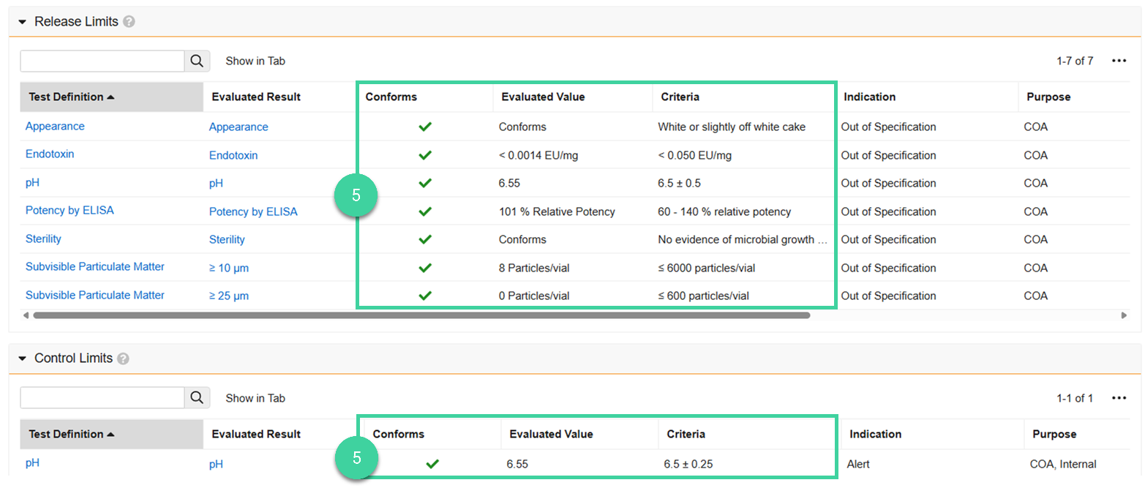Collapse the Control Limits section
The width and height of the screenshot is (1145, 488).
[22, 359]
